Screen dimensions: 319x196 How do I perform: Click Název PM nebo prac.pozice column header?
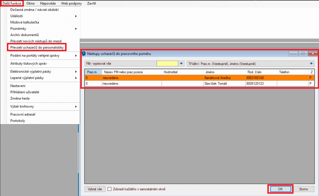pos(132,72)
